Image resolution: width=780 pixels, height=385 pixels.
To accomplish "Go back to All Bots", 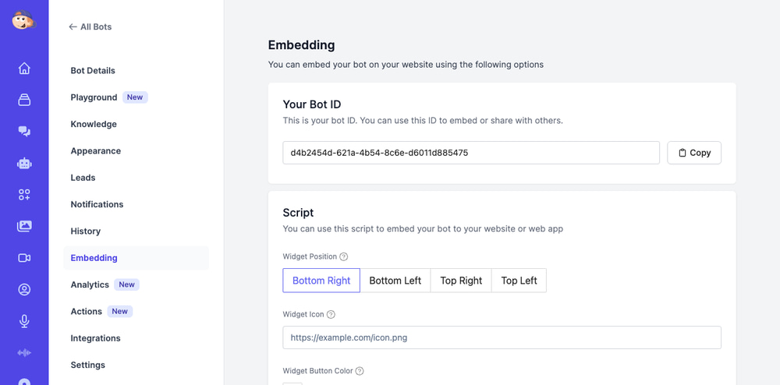I will click(90, 26).
